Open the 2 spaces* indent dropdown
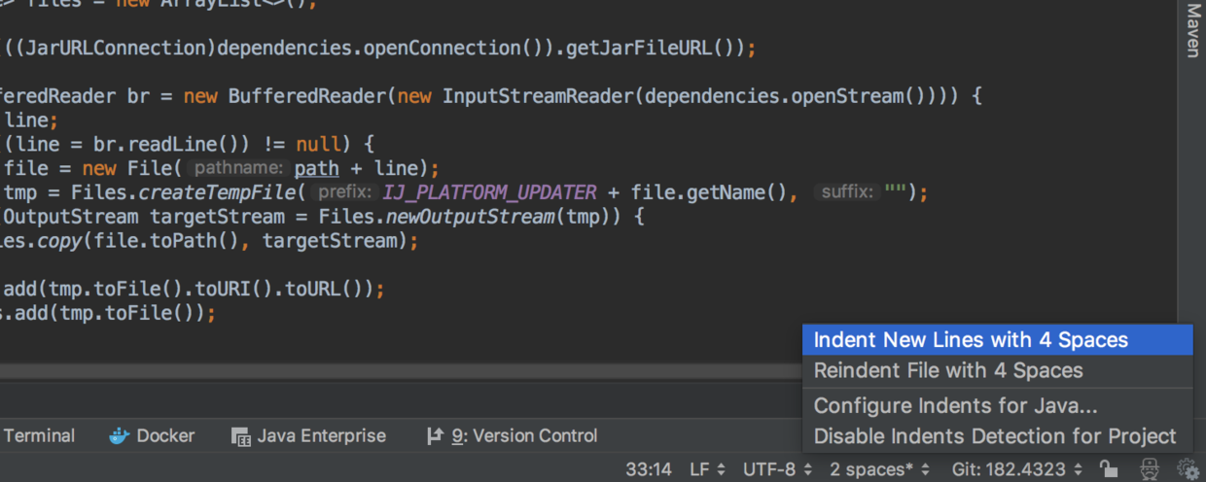This screenshot has height=482, width=1206. point(879,469)
